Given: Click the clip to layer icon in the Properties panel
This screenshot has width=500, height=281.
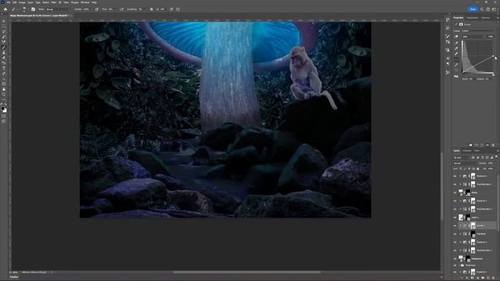Looking at the screenshot, I should coord(470,145).
